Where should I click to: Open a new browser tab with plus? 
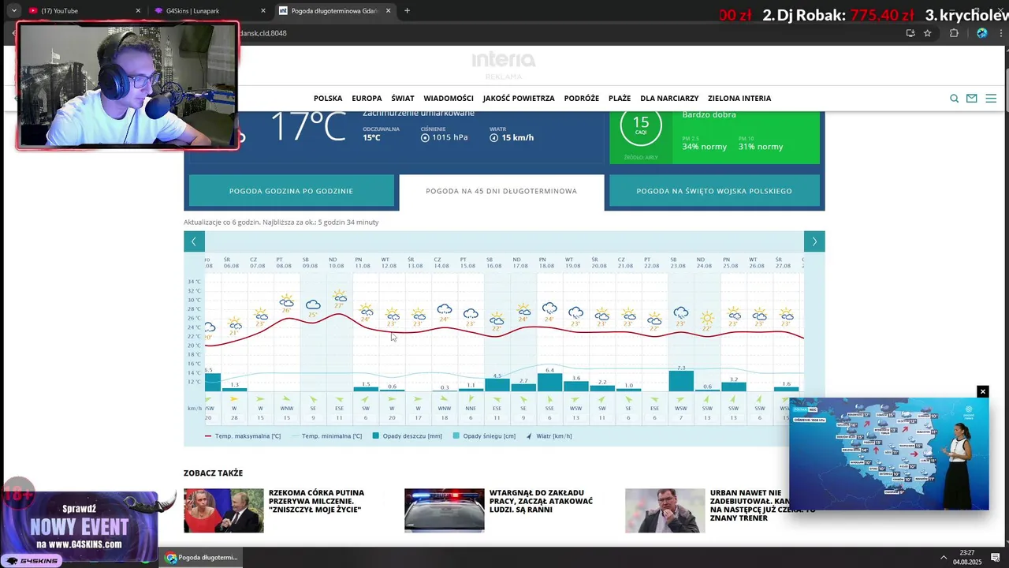click(407, 11)
